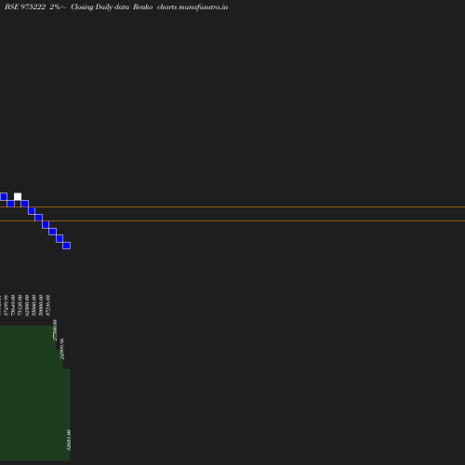The height and width of the screenshot is (465, 465).
Task: Click the chart title "BSE 975222 2%+- Closing Daily data Renko charts"
Action: pyautogui.click(x=90, y=7)
